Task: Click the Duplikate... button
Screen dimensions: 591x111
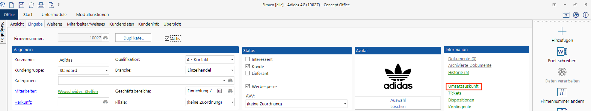Action: [133, 38]
